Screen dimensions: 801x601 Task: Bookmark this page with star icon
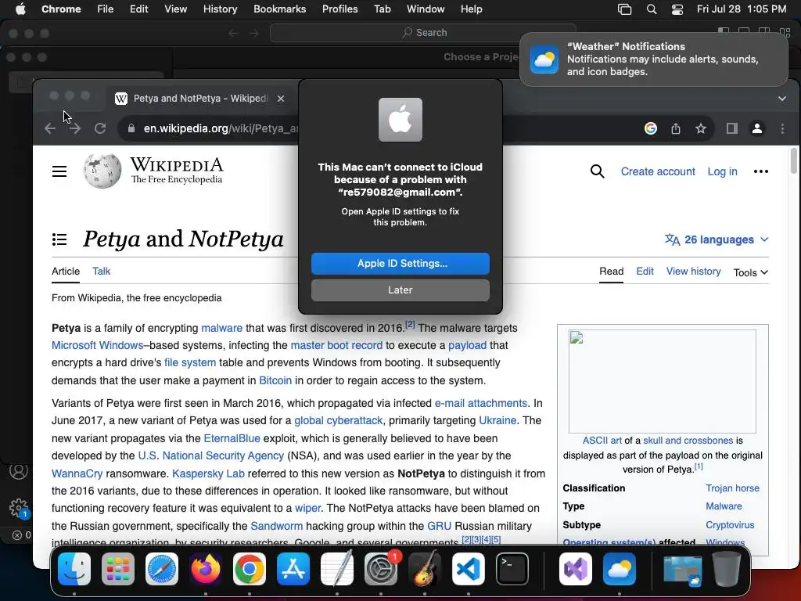pos(701,128)
